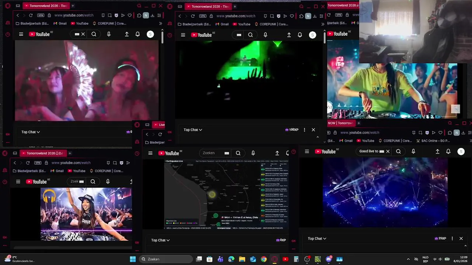Expand Top Chat dropdown beside 25XP
This screenshot has width=472, height=265.
click(x=317, y=239)
